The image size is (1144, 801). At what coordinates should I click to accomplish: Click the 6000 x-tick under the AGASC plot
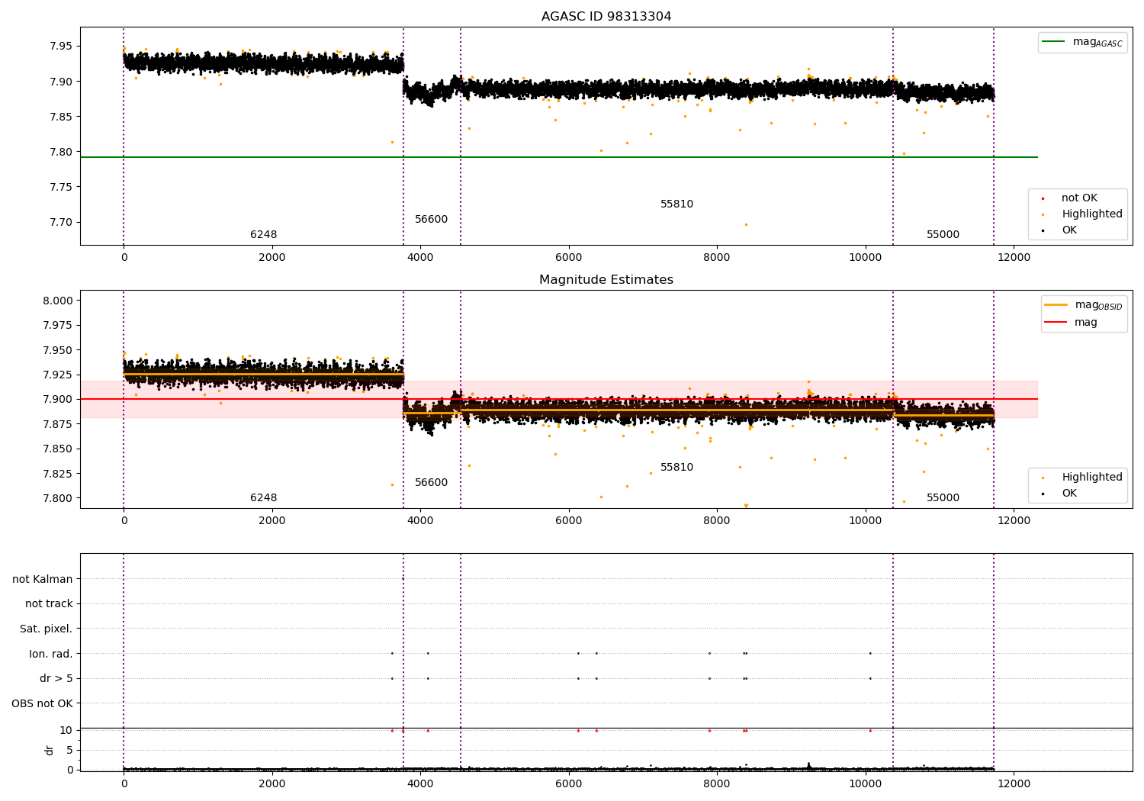tap(569, 258)
